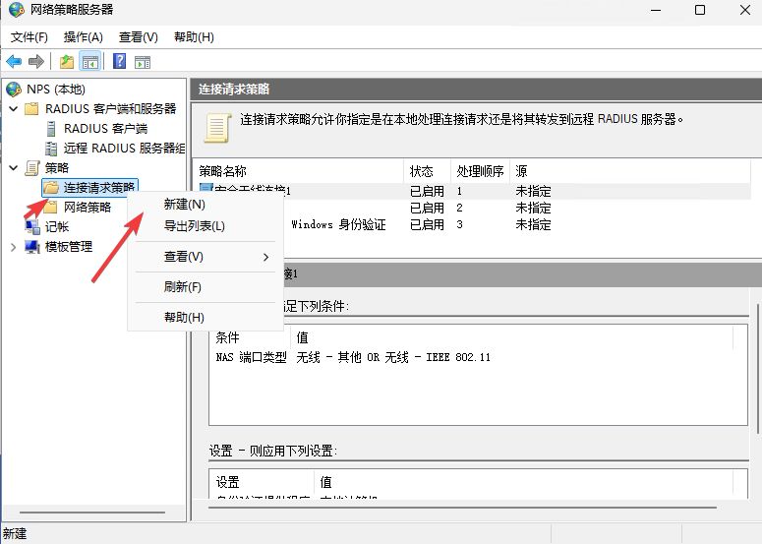Toggle the Show/Hide console tree icon
The width and height of the screenshot is (762, 544).
click(x=89, y=62)
